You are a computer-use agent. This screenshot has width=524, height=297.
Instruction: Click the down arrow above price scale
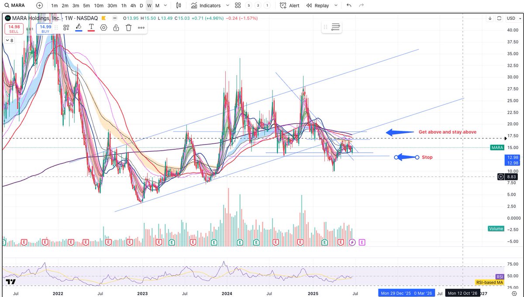490,18
